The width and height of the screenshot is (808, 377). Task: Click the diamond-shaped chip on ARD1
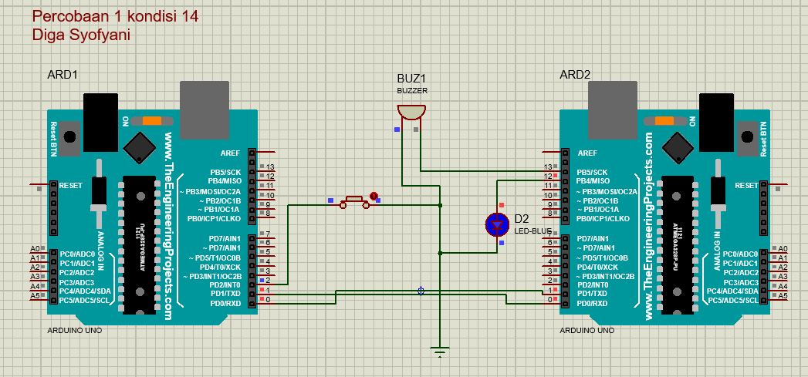[x=139, y=148]
